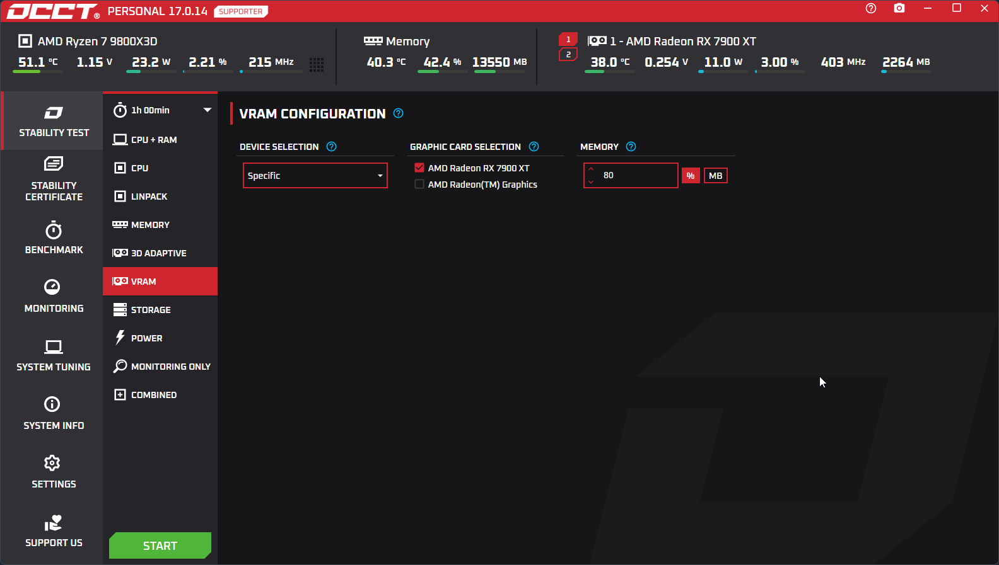Image resolution: width=999 pixels, height=565 pixels.
Task: Open the System Tuning section
Action: (54, 355)
